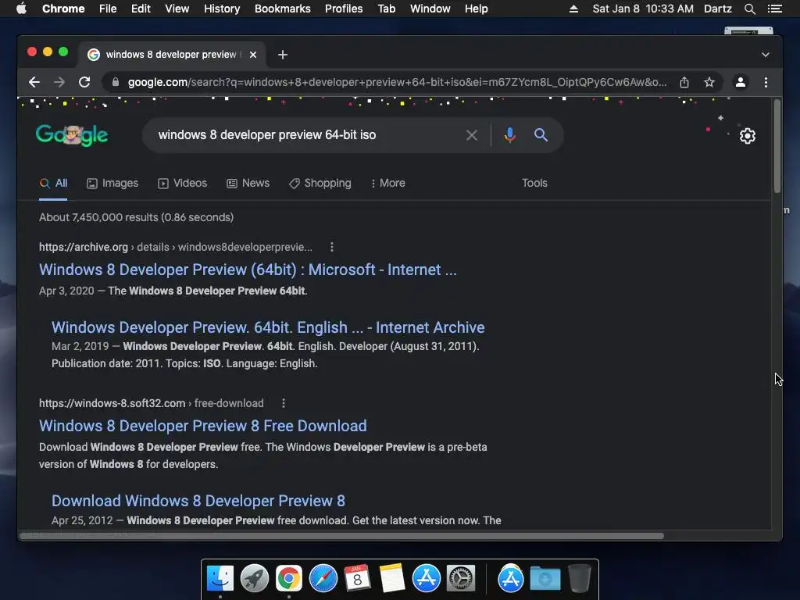The width and height of the screenshot is (800, 600).
Task: Go back with the browser back arrow
Action: tap(34, 82)
